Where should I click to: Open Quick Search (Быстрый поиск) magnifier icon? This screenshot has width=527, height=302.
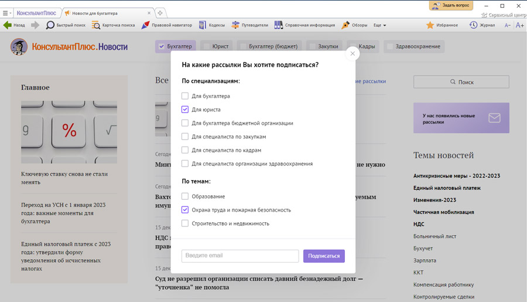pos(50,25)
